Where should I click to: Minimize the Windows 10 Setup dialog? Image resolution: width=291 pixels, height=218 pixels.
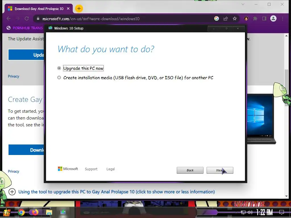tap(214, 29)
